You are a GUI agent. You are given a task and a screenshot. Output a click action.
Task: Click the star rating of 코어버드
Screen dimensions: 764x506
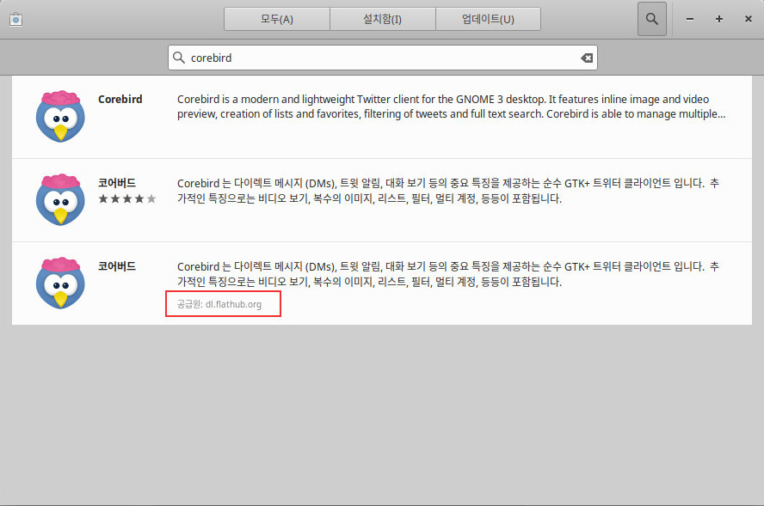(127, 198)
